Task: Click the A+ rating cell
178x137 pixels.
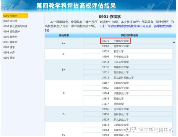Action: click(64, 43)
